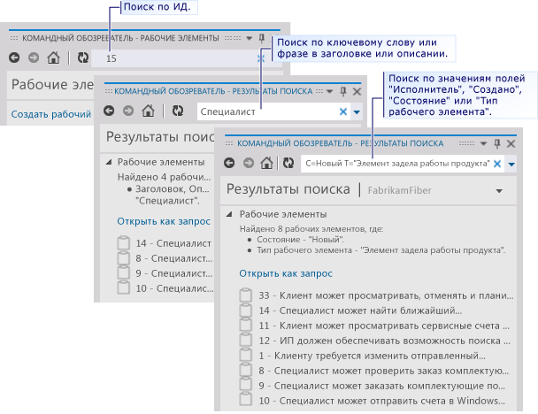Click Создать рабочий link
Viewport: 538px width, 414px height.
(x=51, y=114)
